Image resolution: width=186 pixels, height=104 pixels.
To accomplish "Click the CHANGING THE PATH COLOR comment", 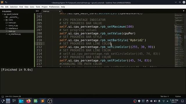I will click(81, 64).
